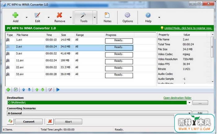Viewport: 217px width, 134px height.
Task: Click the Abort button
Action: tap(69, 122)
